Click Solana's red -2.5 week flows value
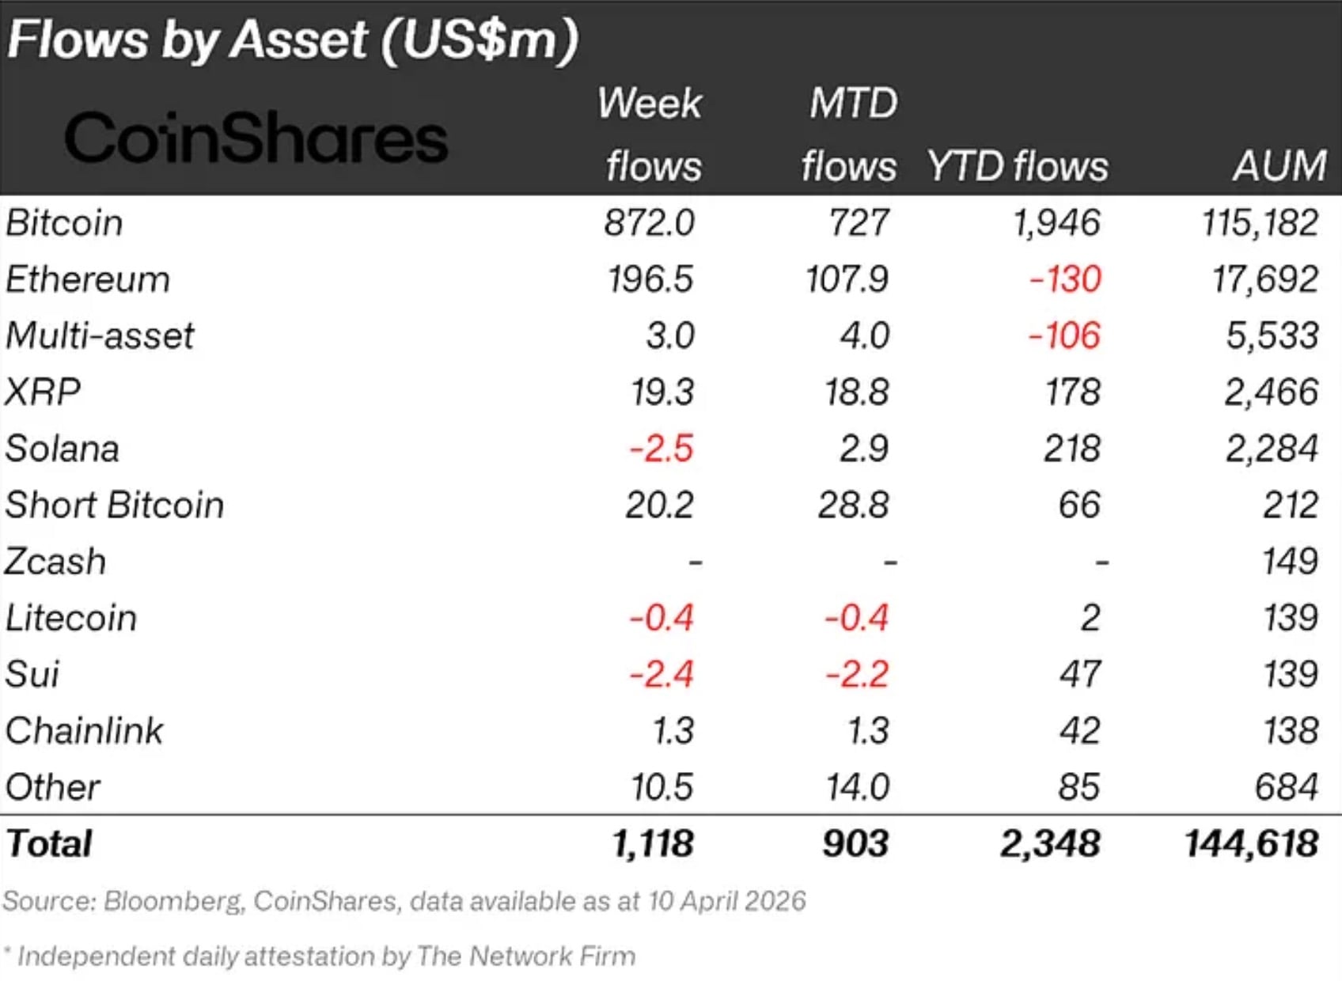 pos(662,449)
